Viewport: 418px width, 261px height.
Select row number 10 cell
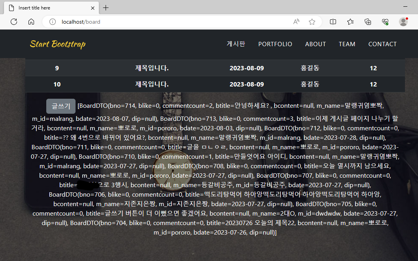pyautogui.click(x=57, y=84)
